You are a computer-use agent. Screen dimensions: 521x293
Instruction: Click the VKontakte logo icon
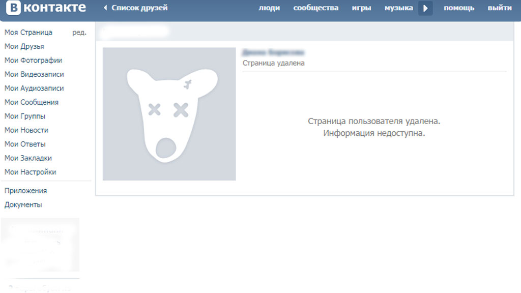point(13,8)
